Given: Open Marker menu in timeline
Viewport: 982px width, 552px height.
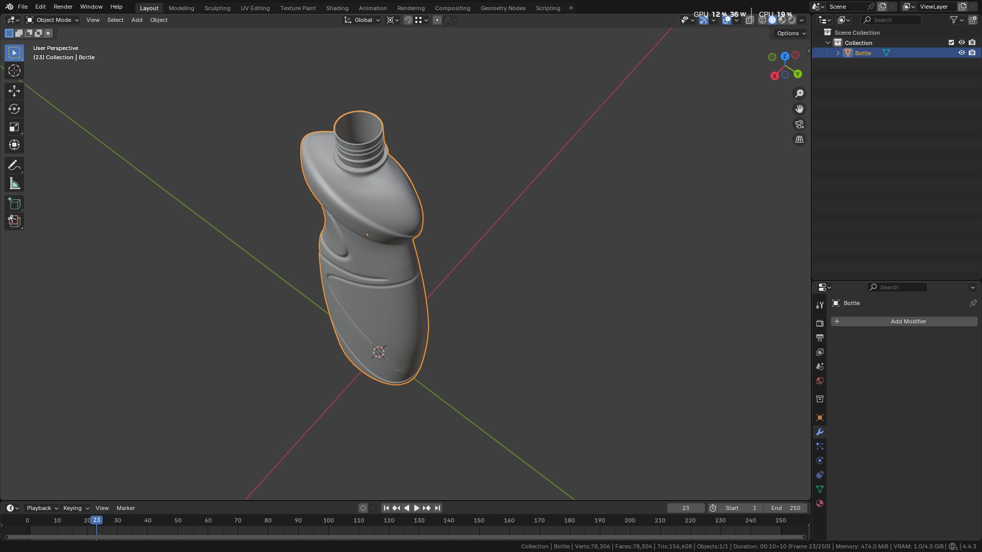Looking at the screenshot, I should (x=125, y=508).
